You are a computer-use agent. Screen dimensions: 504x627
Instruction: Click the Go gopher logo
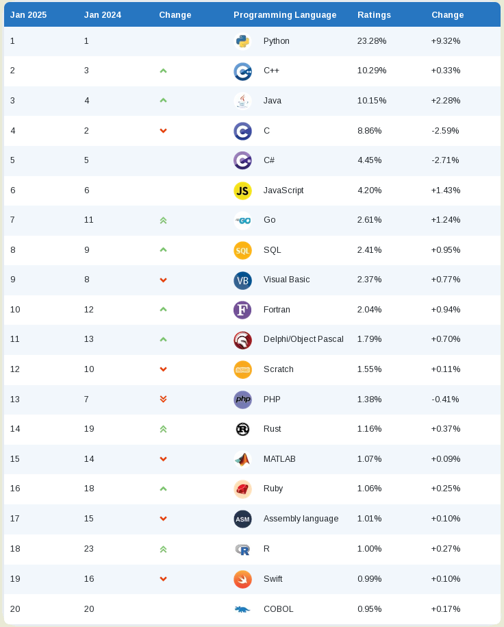tap(242, 221)
